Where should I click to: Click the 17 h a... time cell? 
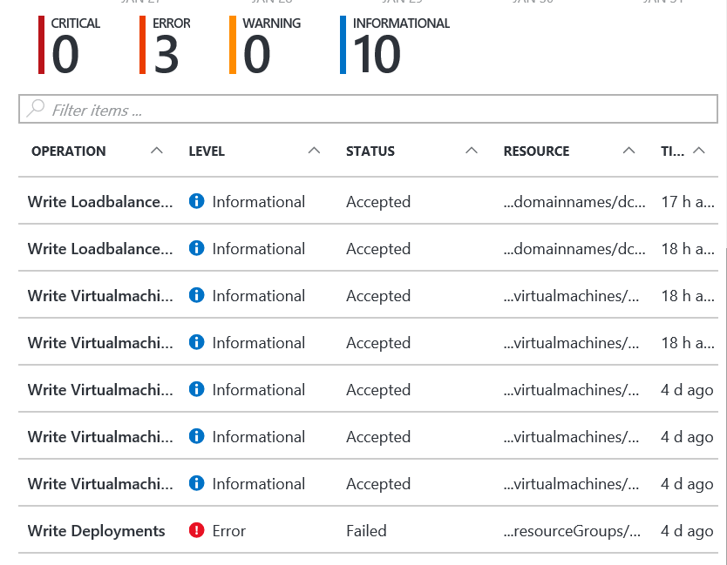point(688,202)
